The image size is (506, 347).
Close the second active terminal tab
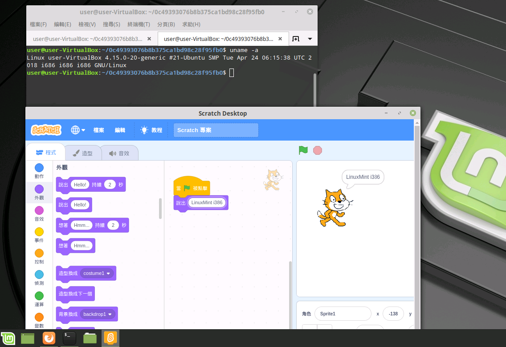click(x=280, y=39)
